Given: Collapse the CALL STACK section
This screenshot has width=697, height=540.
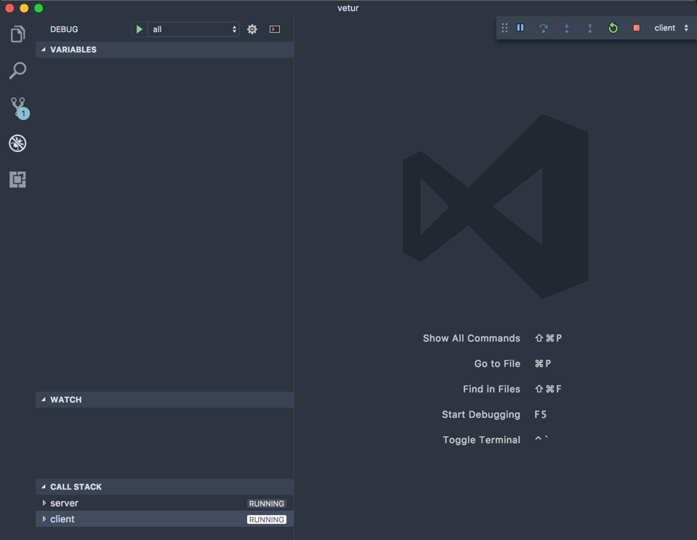Looking at the screenshot, I should (x=165, y=487).
